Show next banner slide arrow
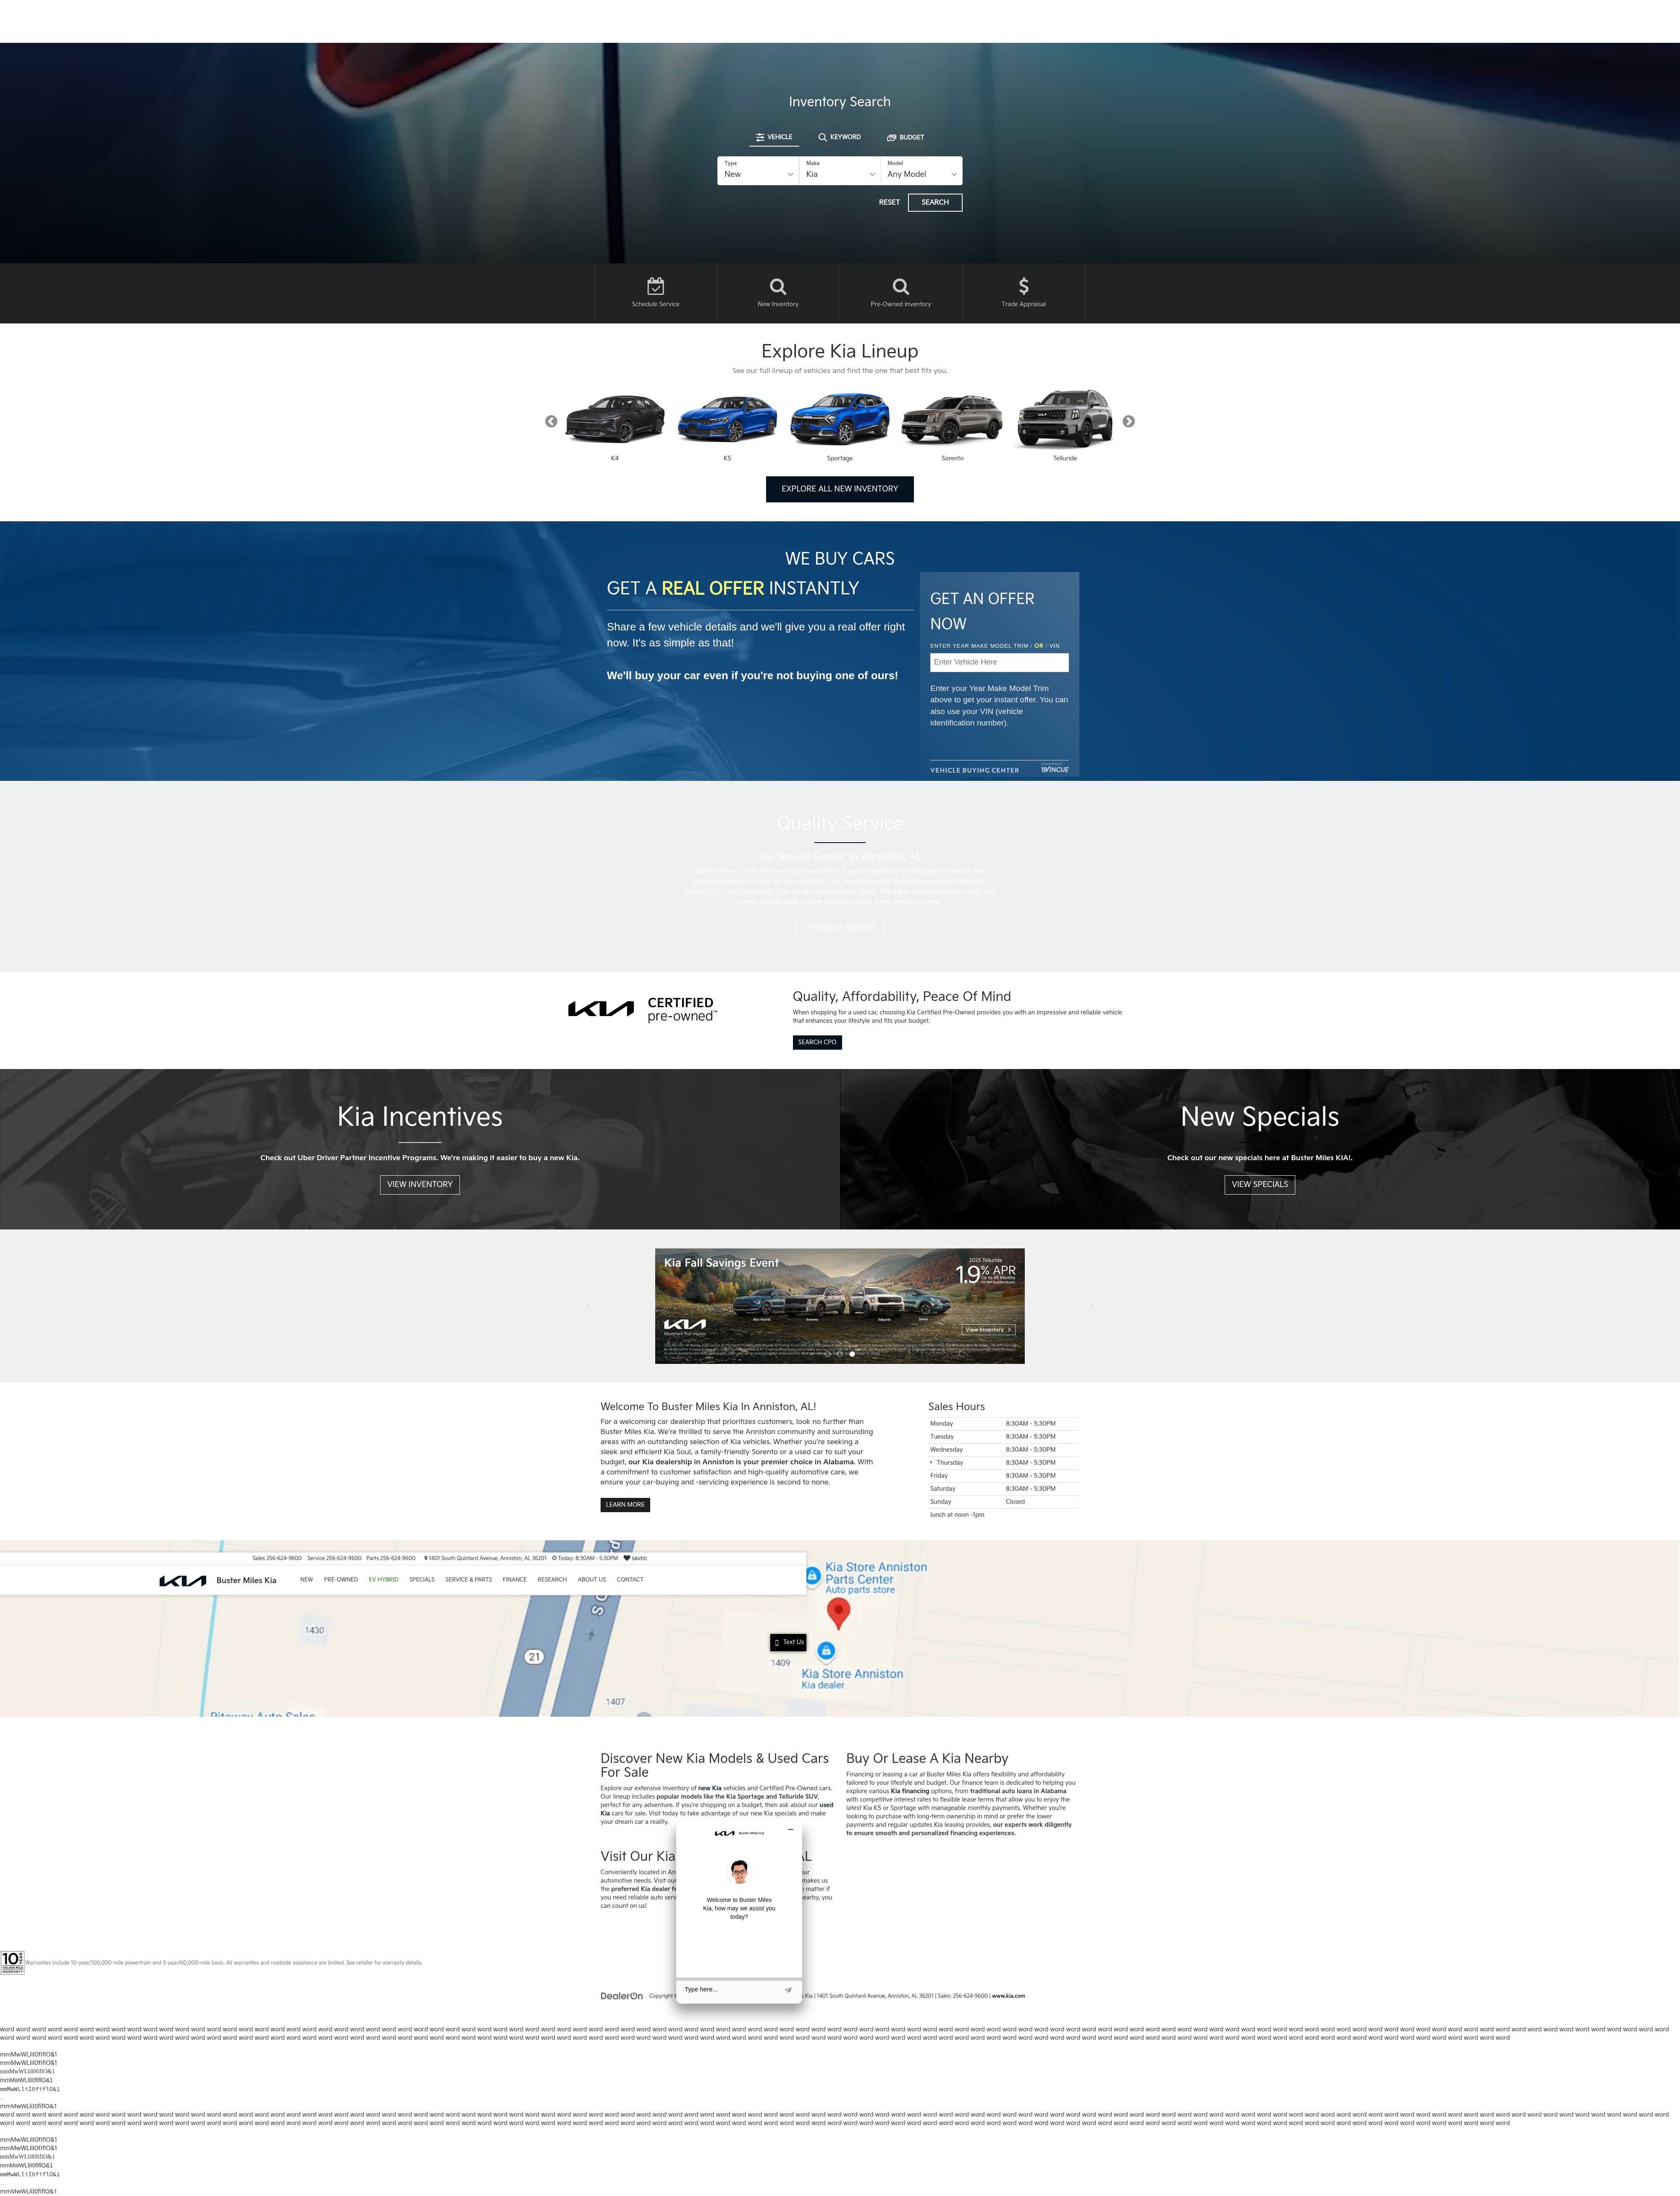The height and width of the screenshot is (2196, 1680). pos(1091,1306)
